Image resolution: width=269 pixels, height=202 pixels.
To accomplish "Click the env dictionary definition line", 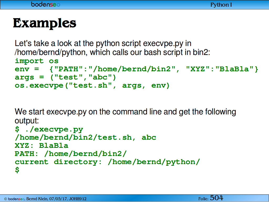I will pyautogui.click(x=136, y=69).
